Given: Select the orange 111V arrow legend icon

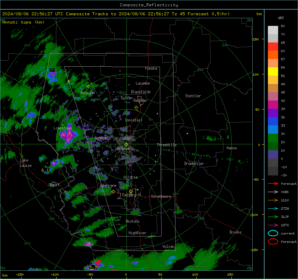Looking at the screenshot, I should 273,200.
